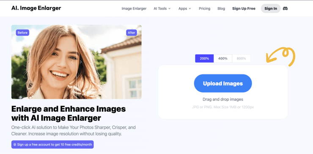Click the Enlarge and Enhance Images heading
Image resolution: width=313 pixels, height=154 pixels.
click(69, 113)
